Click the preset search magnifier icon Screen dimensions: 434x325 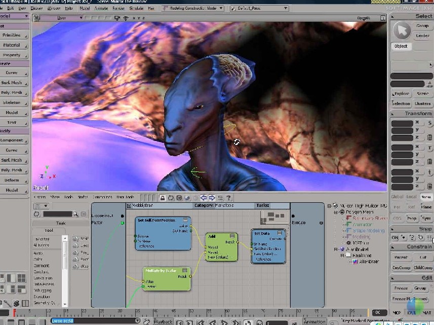point(75,214)
